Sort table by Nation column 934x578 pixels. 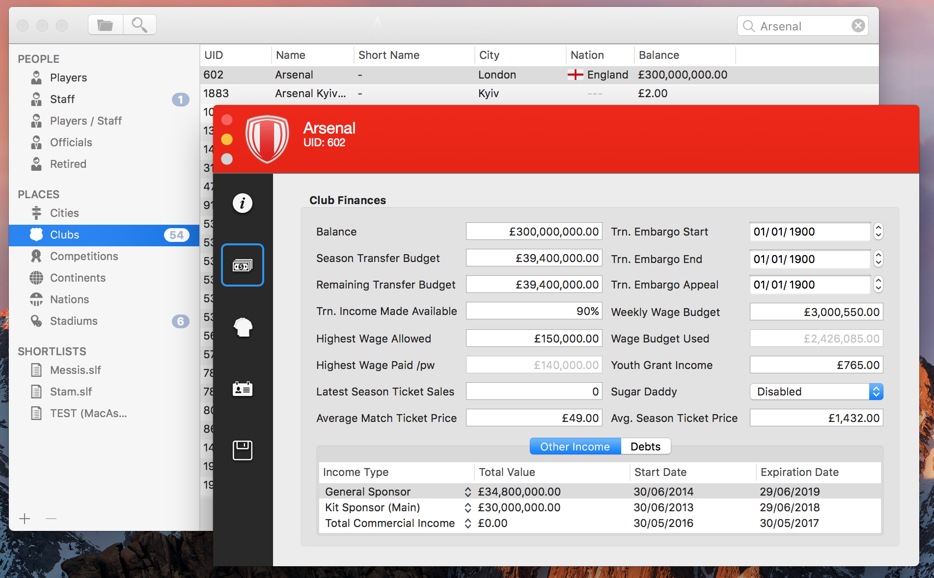point(600,55)
